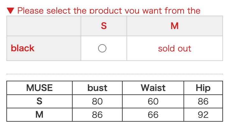
Task: Click the Waist column header
Action: tap(153, 88)
